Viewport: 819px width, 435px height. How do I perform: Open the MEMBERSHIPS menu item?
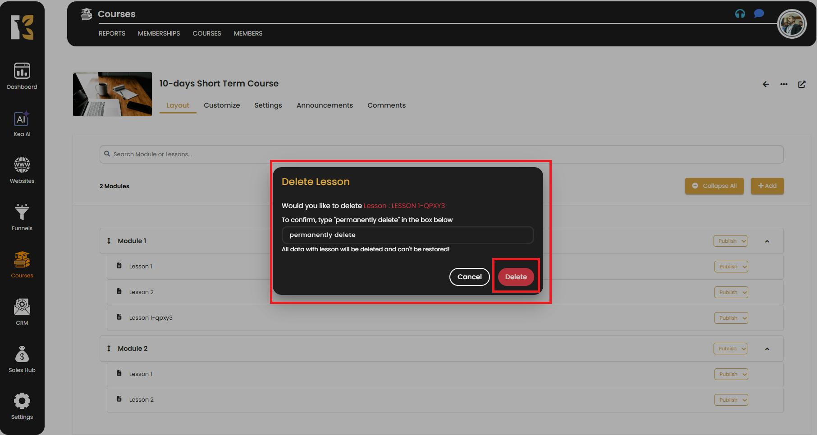(159, 34)
